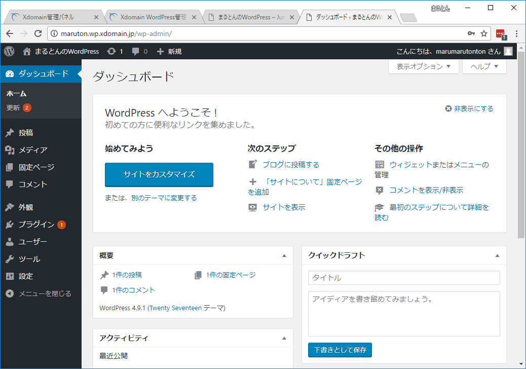The width and height of the screenshot is (526, 369).
Task: Expand the ヘルプ dropdown
Action: click(x=484, y=66)
